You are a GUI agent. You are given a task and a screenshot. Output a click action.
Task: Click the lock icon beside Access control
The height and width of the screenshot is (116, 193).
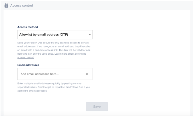(6, 5)
